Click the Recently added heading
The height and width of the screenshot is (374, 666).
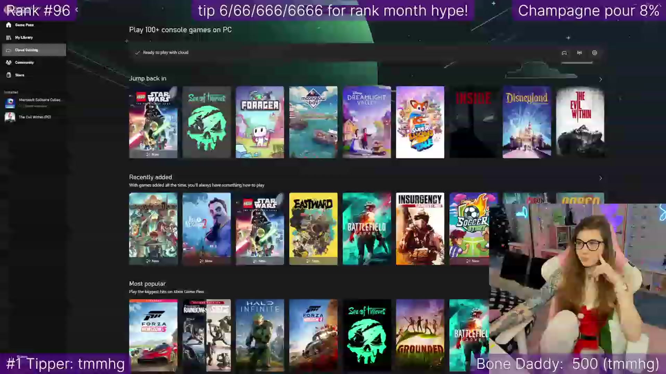pyautogui.click(x=151, y=177)
